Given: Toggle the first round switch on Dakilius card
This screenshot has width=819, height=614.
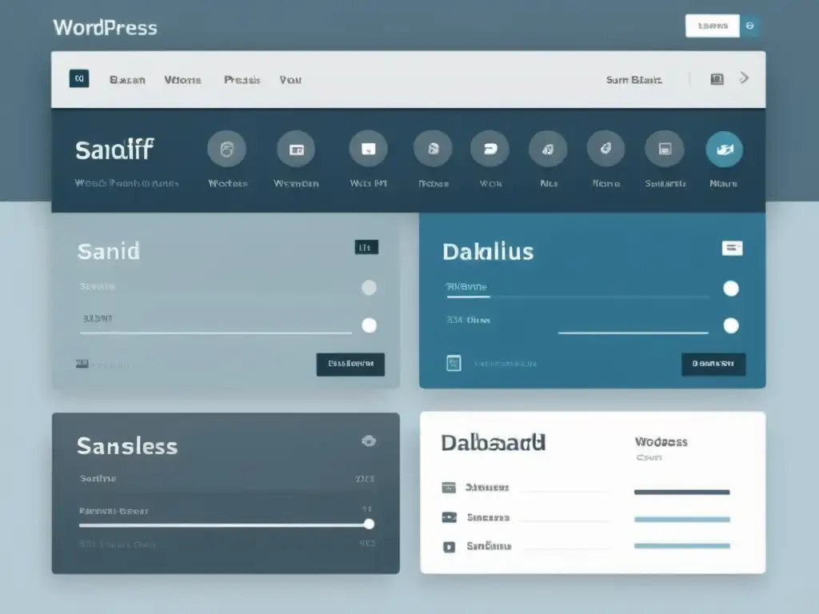Looking at the screenshot, I should 731,288.
